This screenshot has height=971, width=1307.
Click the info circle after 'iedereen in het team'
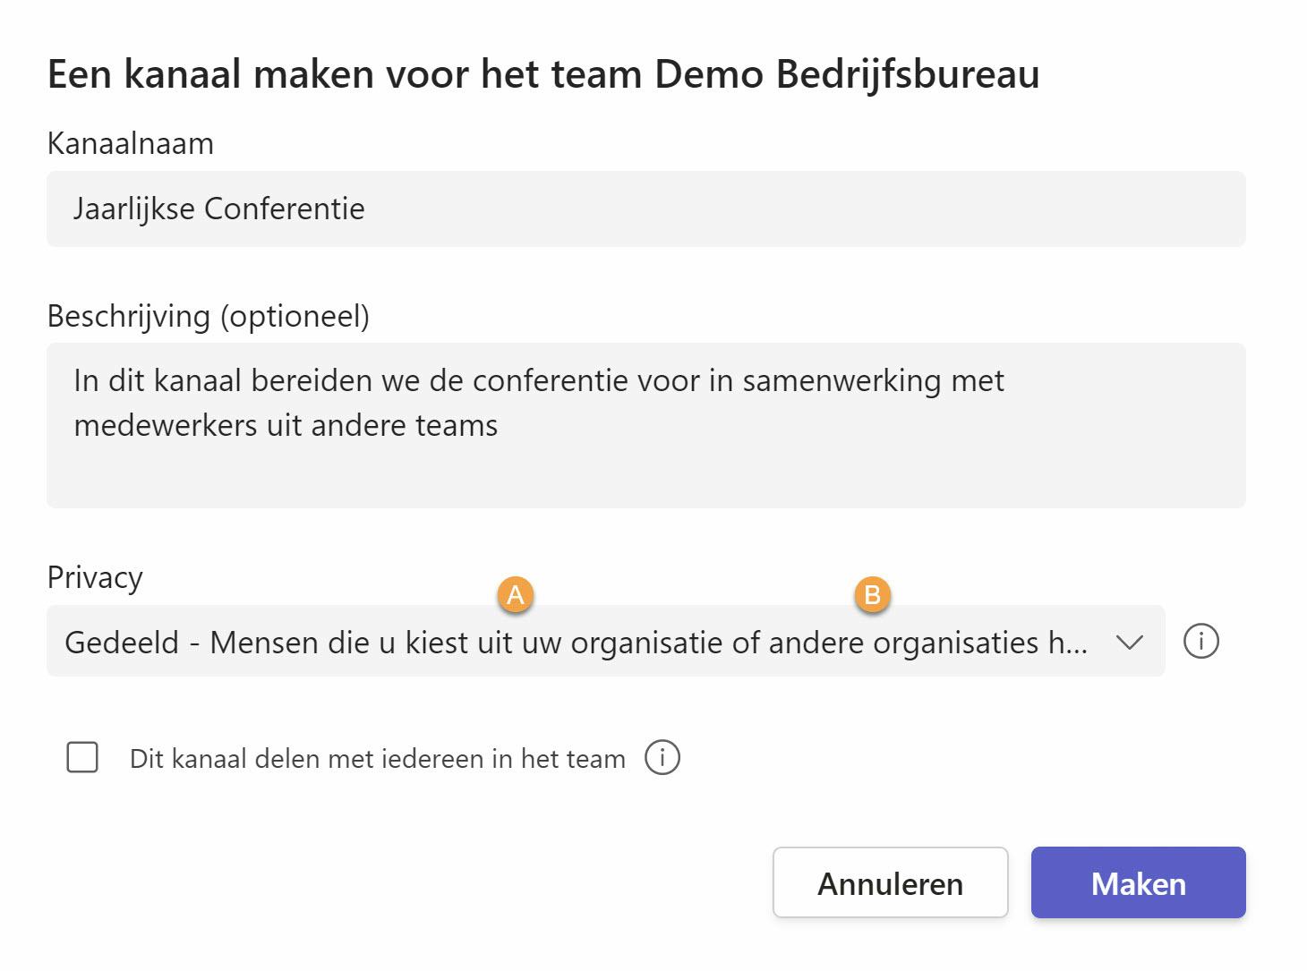click(662, 757)
